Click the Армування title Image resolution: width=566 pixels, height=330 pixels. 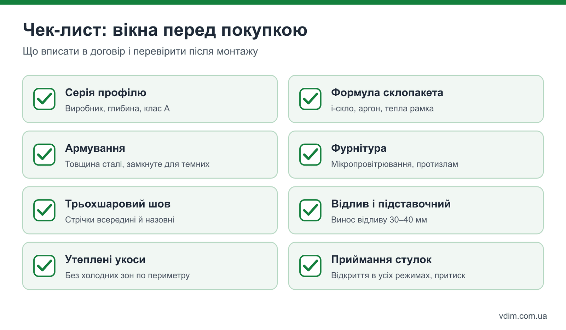point(95,148)
